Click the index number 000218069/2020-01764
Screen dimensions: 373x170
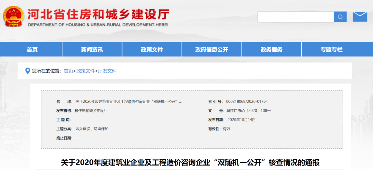click(x=247, y=102)
